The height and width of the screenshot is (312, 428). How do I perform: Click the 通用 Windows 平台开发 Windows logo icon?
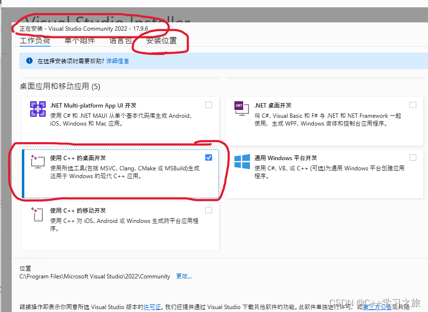click(x=242, y=162)
